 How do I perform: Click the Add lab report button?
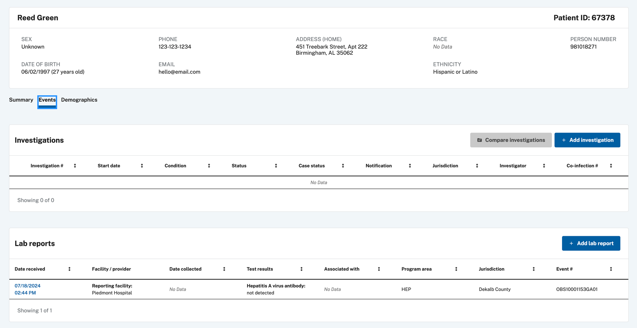(x=591, y=243)
